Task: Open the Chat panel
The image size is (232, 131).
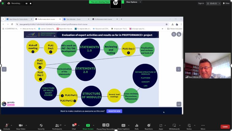Action: (74, 125)
